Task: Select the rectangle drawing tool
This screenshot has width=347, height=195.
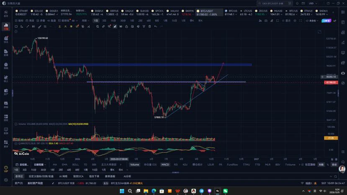Action: (x=16, y=26)
